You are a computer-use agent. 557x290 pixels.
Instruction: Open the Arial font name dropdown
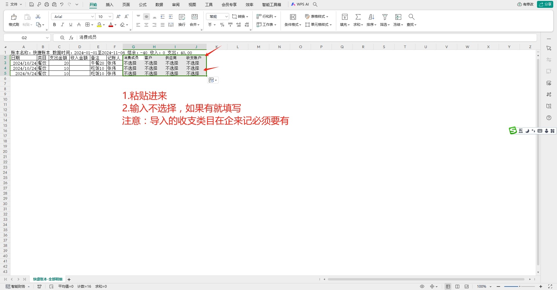point(92,17)
